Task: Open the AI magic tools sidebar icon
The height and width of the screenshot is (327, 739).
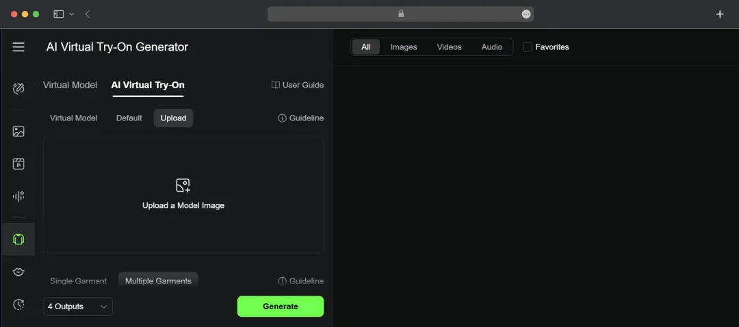Action: pos(18,88)
